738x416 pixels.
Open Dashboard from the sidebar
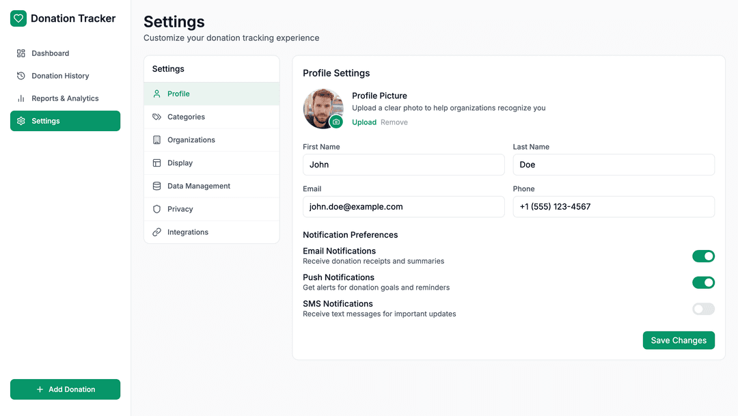tap(50, 53)
